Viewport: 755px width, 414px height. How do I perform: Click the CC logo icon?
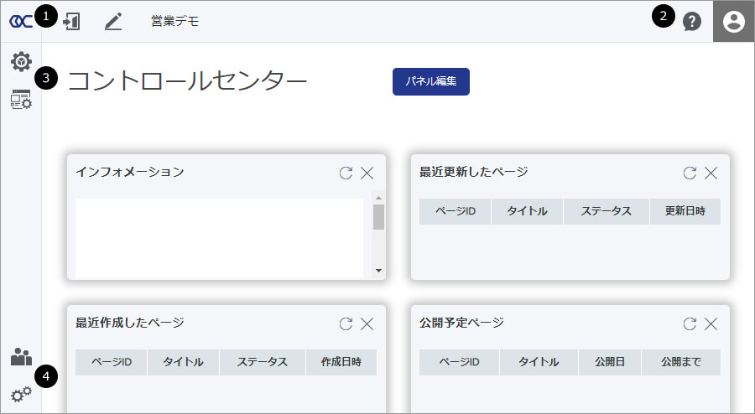tap(21, 22)
